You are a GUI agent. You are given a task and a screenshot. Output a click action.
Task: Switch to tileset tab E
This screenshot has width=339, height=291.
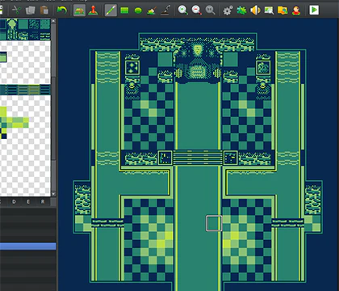28,201
